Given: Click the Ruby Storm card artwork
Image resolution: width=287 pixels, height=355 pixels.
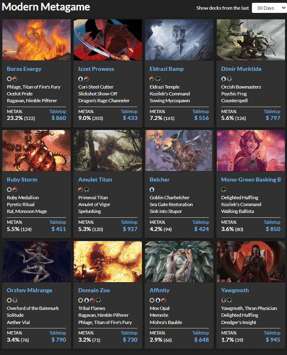Looking at the screenshot, I should click(x=37, y=151).
